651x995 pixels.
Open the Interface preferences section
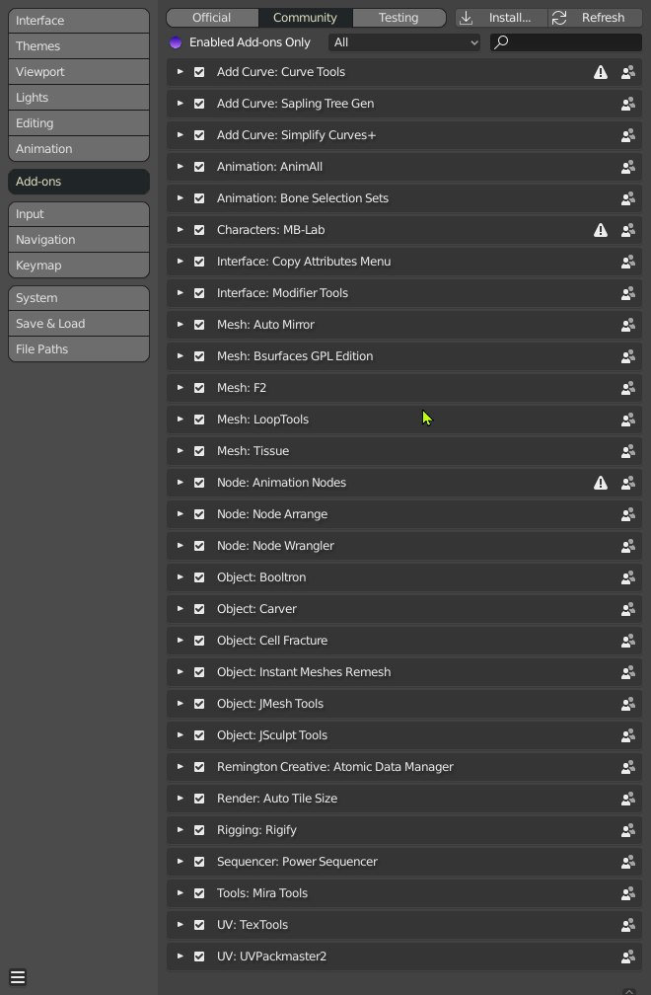pyautogui.click(x=79, y=21)
